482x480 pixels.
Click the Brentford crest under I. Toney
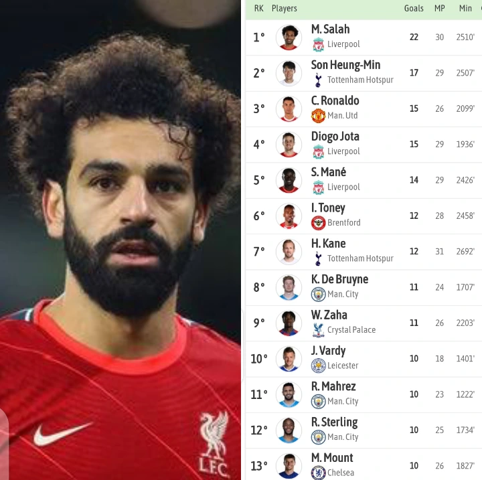point(318,223)
